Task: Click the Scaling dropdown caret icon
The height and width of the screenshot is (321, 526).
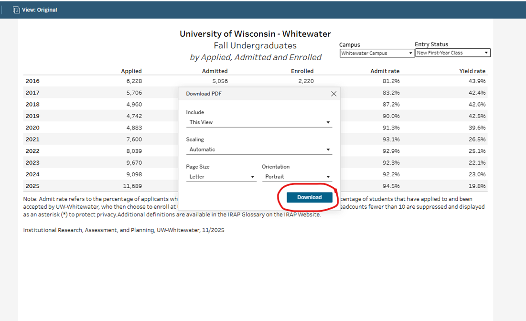Action: 328,150
